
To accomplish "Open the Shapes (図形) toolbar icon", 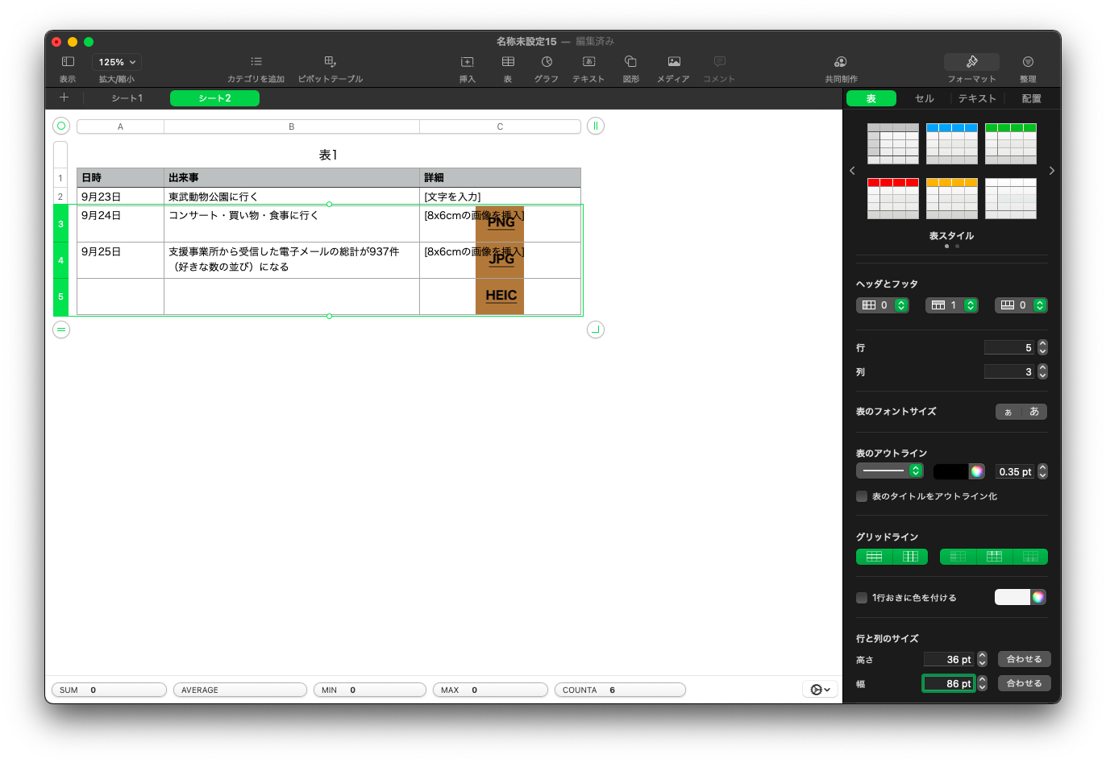I will pyautogui.click(x=631, y=62).
